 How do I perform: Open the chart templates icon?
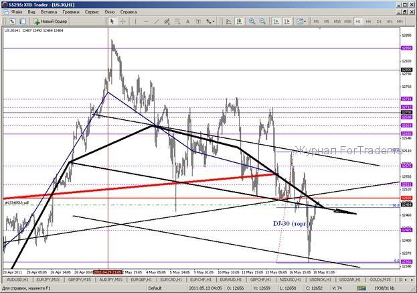coord(299,21)
